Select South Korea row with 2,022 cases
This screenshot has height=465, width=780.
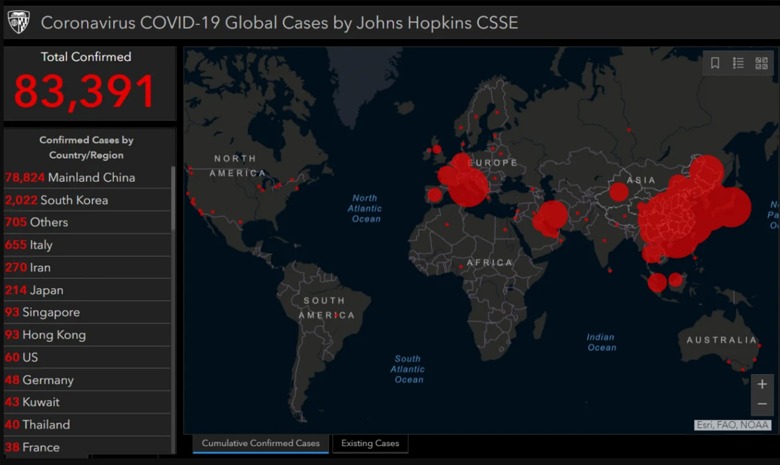[x=87, y=200]
